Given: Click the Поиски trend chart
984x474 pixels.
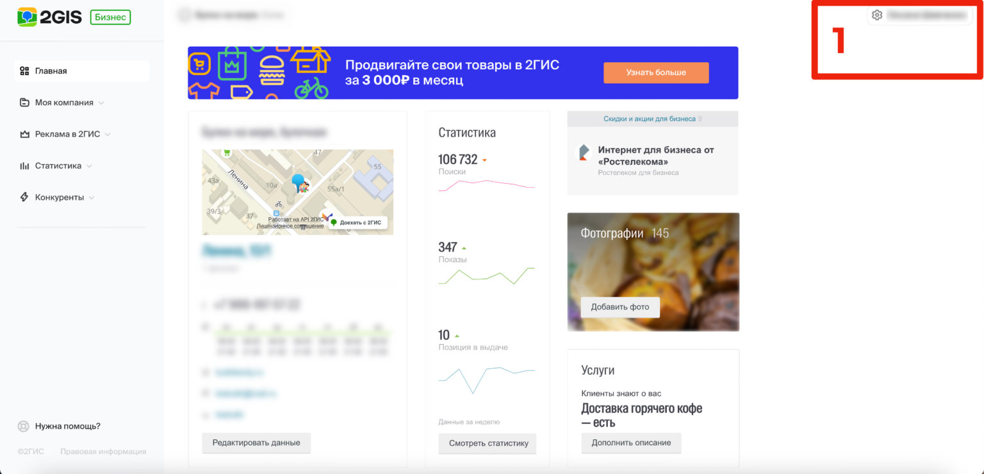Looking at the screenshot, I should [486, 185].
